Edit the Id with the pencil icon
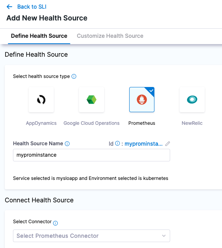This screenshot has width=222, height=248. pyautogui.click(x=167, y=144)
